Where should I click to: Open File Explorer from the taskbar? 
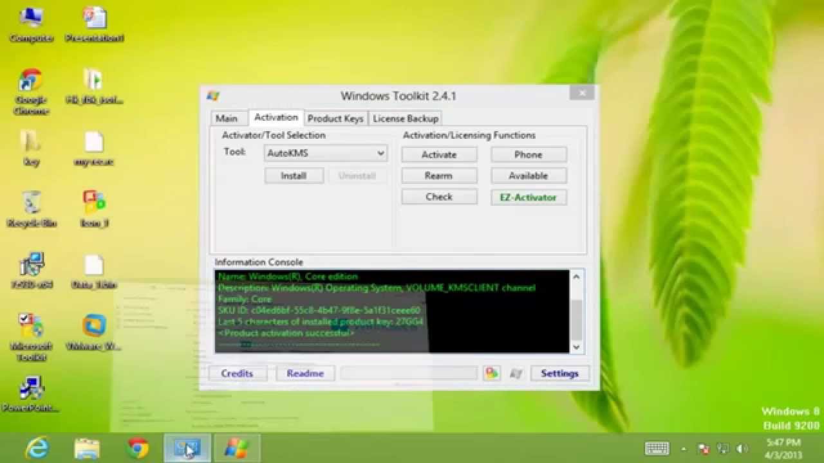[87, 448]
